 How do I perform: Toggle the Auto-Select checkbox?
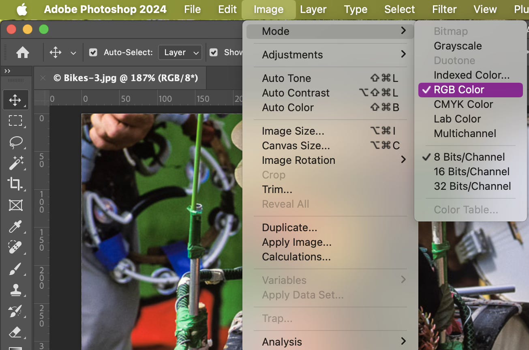pos(93,52)
